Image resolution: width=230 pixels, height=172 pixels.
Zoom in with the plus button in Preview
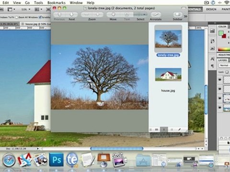[x=98, y=14]
